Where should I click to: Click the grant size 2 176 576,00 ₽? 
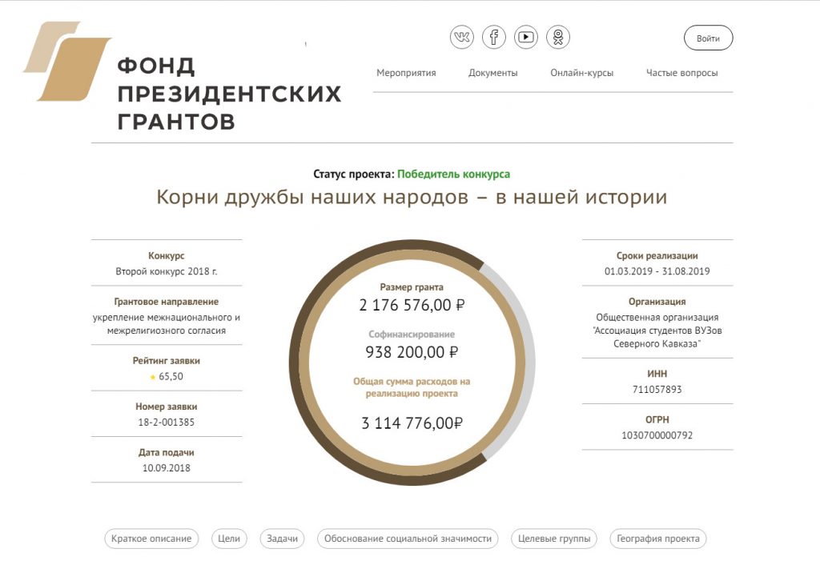[x=412, y=305]
